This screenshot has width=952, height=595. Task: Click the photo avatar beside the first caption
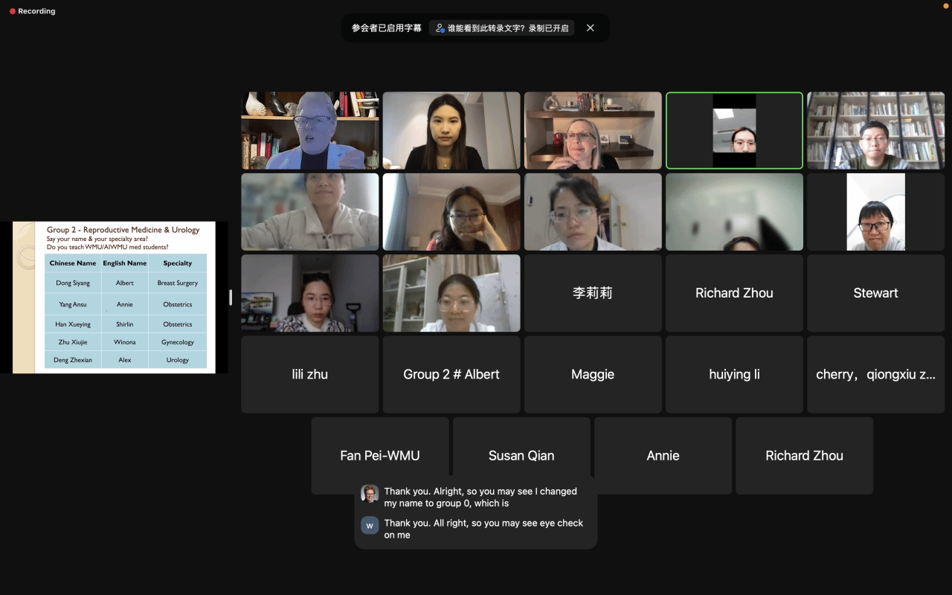(370, 494)
